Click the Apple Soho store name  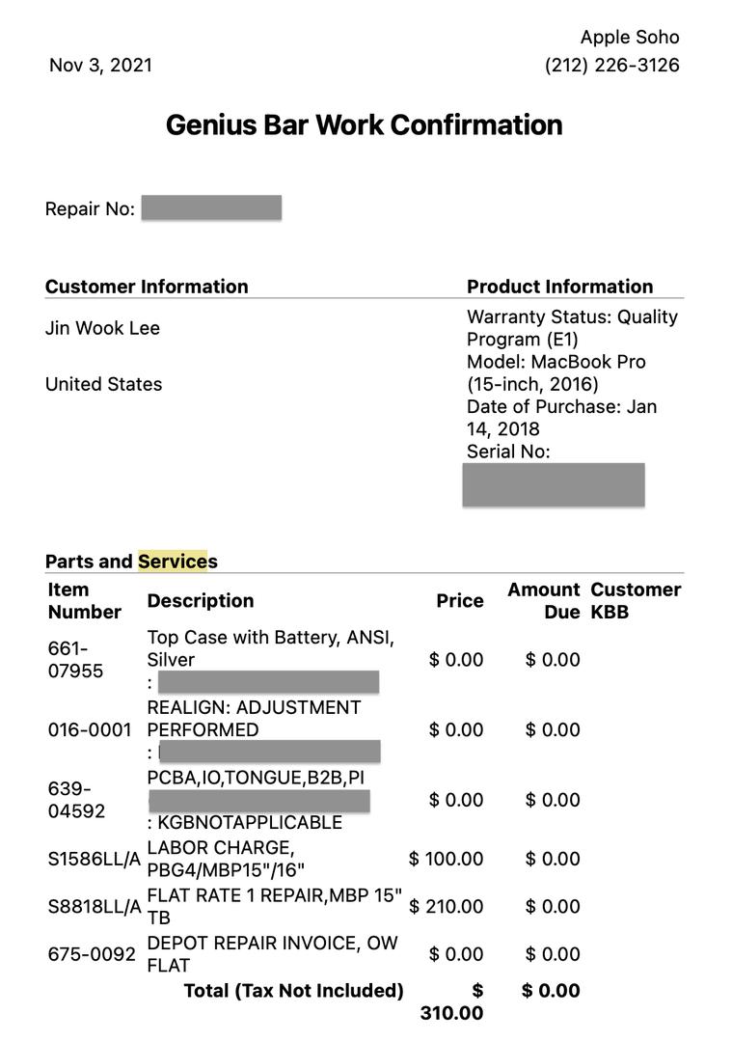click(x=629, y=38)
